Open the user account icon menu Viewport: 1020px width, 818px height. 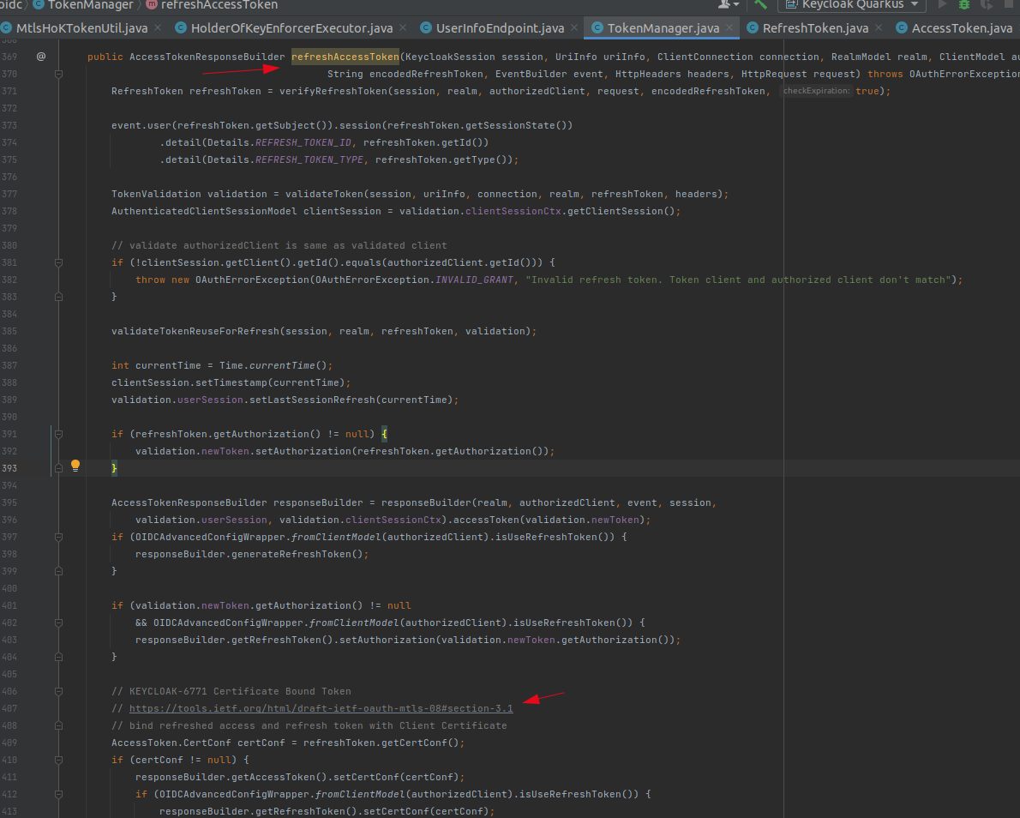click(728, 4)
